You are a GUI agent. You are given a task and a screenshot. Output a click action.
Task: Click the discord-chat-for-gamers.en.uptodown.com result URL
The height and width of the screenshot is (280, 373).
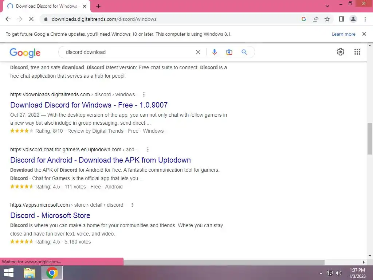(x=74, y=149)
